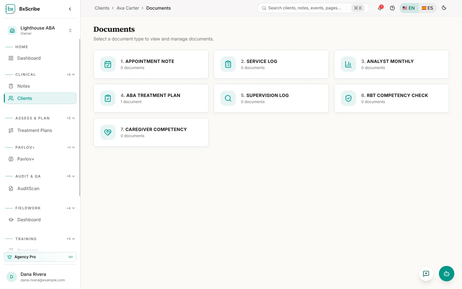The height and width of the screenshot is (289, 462).
Task: Click the Lighthouse ABA organization icon
Action: click(x=12, y=31)
